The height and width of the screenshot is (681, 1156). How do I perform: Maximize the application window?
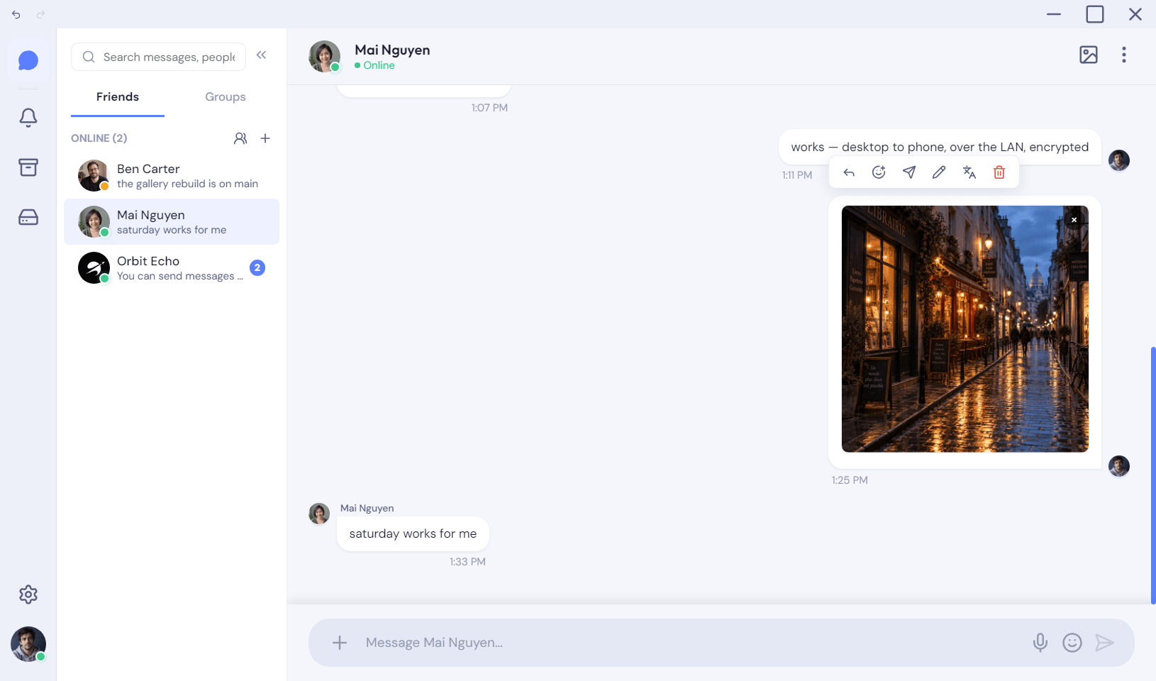[1095, 14]
